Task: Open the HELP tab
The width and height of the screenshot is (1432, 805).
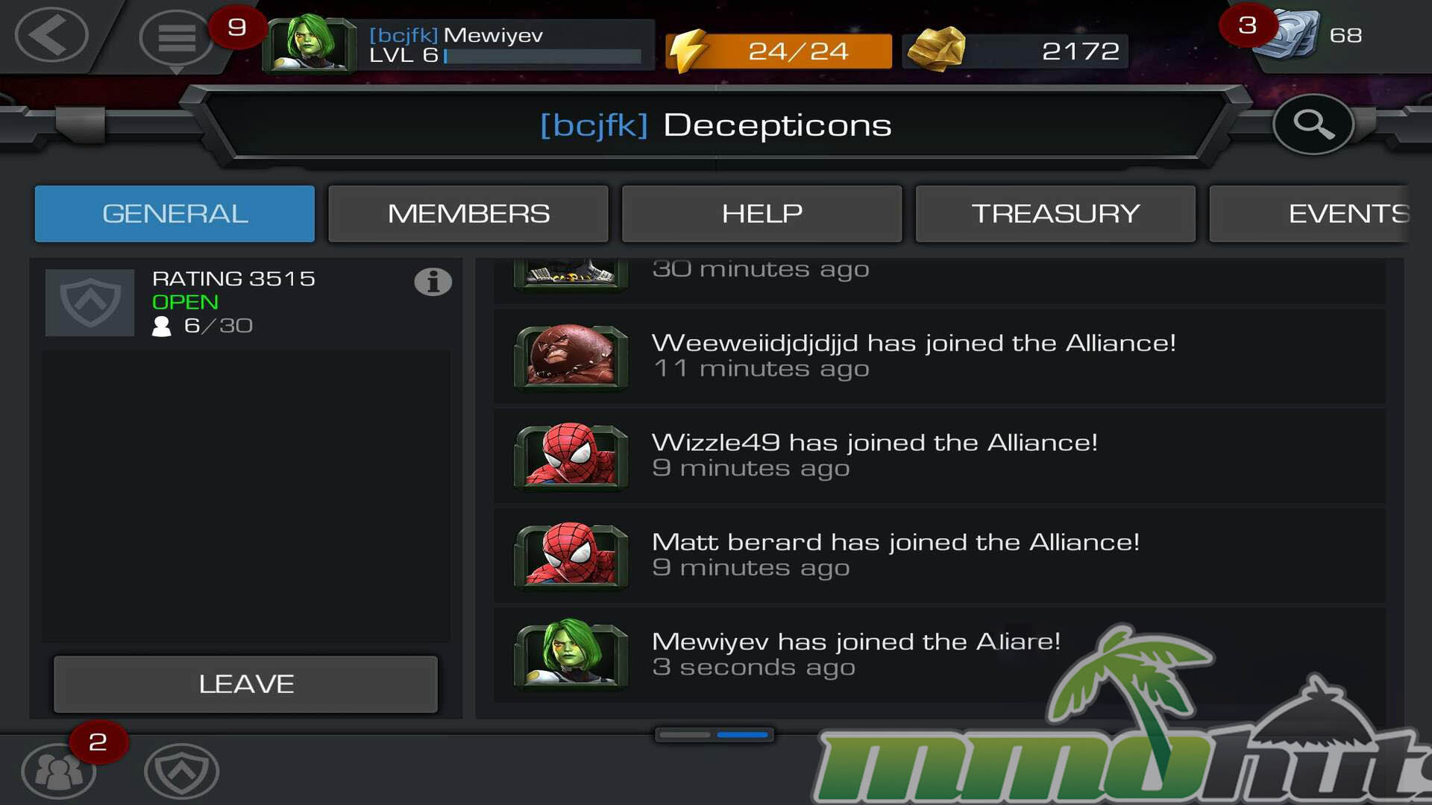Action: [x=761, y=214]
